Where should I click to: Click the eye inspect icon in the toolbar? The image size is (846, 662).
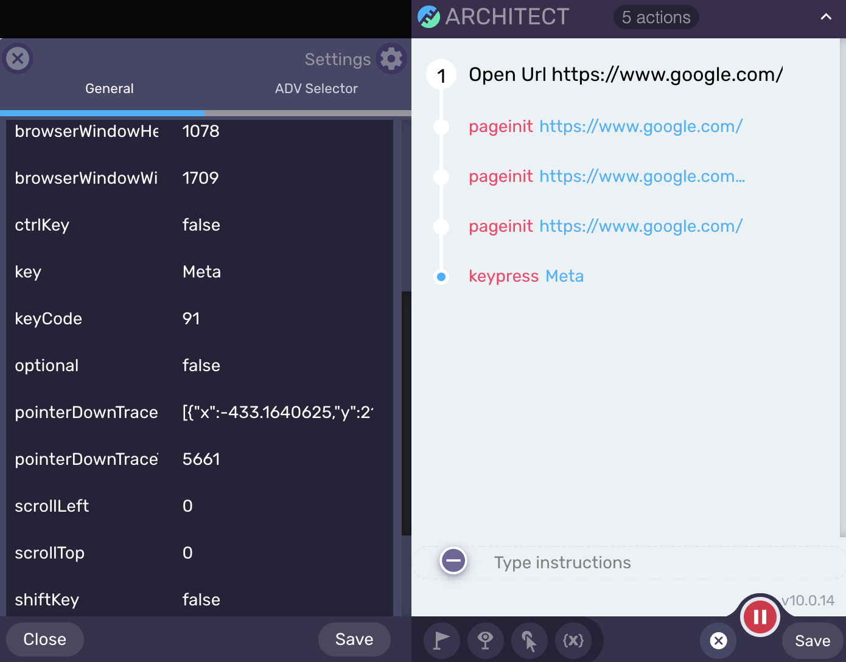(x=486, y=641)
